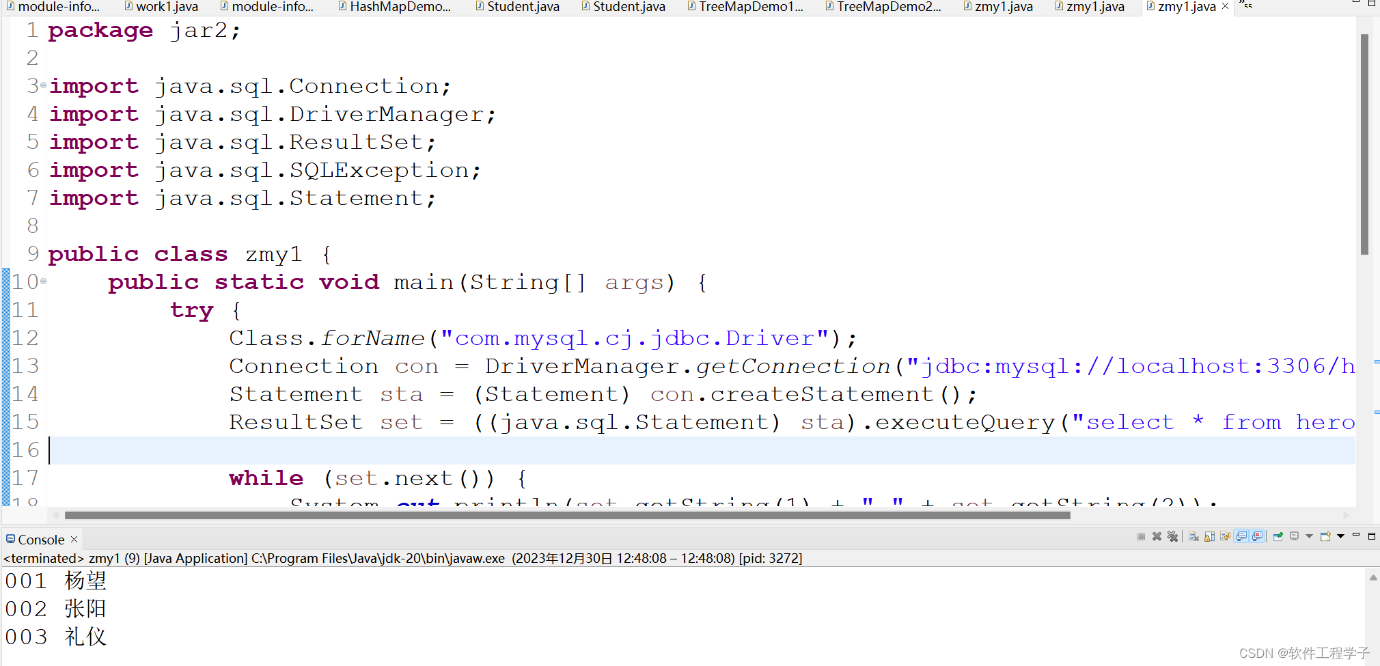Disable Show Console When Standard Out Changes
This screenshot has height=666, width=1380.
tap(1242, 537)
